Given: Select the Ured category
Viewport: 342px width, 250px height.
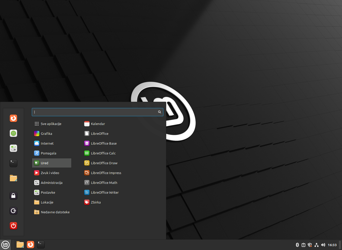Looking at the screenshot, I should click(x=52, y=163).
